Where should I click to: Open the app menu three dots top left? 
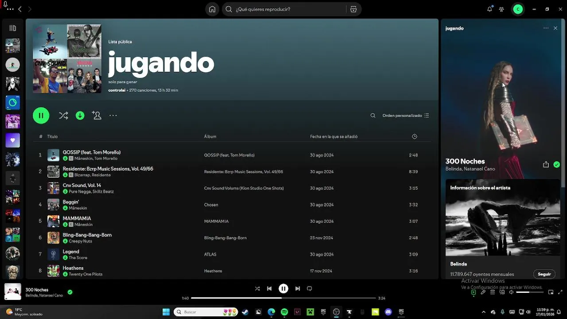point(10,9)
